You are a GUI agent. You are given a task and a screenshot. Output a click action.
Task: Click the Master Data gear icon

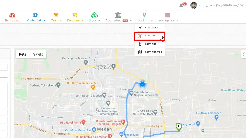coord(35,15)
